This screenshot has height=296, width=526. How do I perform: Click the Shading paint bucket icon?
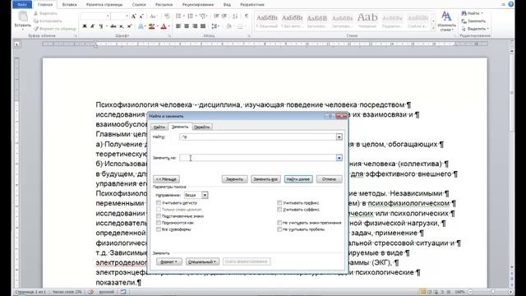[229, 26]
